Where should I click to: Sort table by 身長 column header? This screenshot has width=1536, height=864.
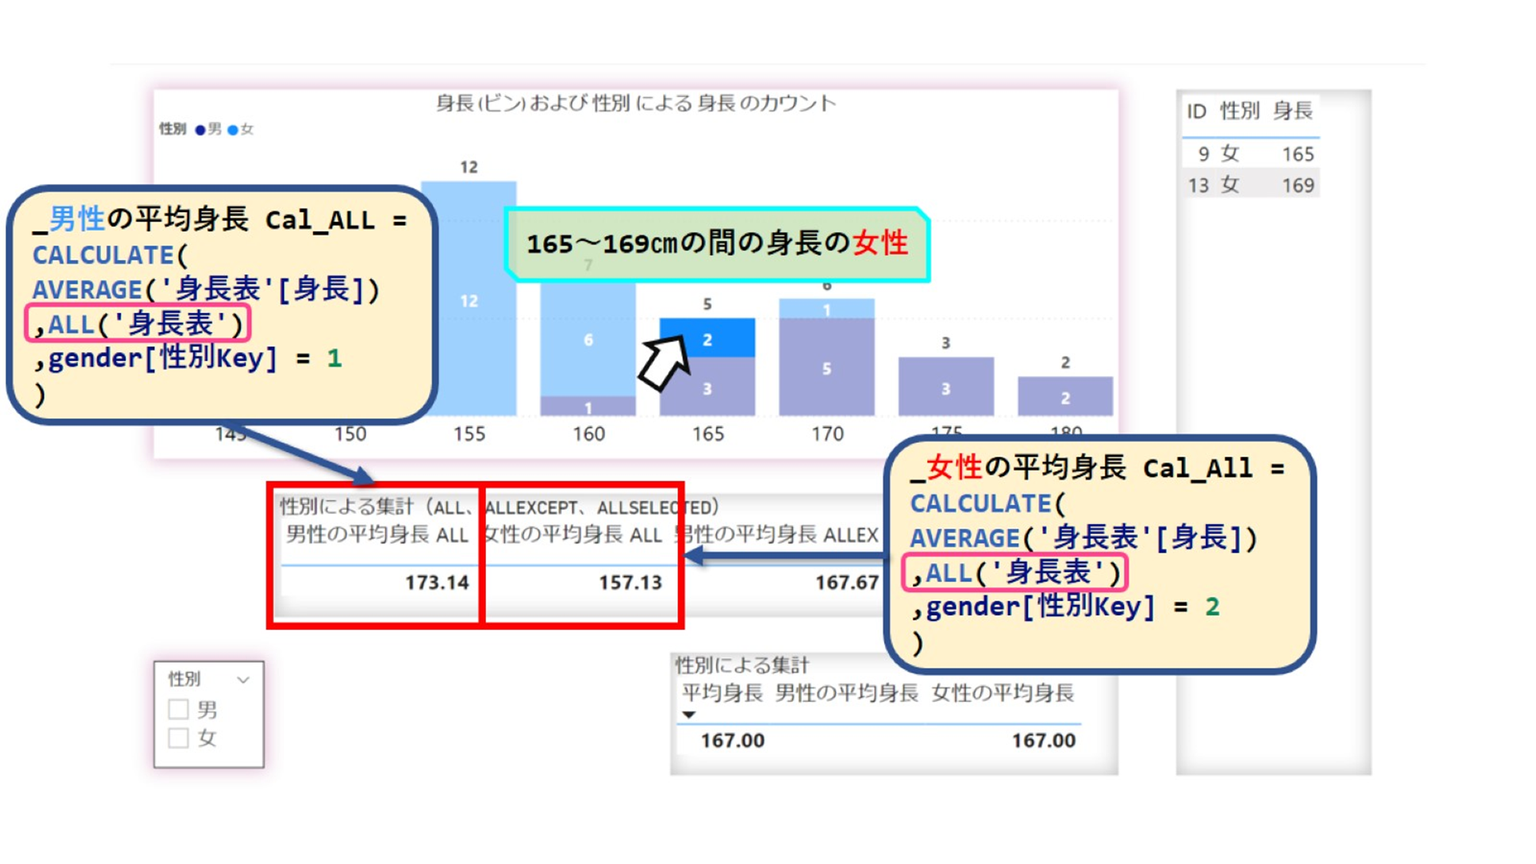pyautogui.click(x=1293, y=111)
